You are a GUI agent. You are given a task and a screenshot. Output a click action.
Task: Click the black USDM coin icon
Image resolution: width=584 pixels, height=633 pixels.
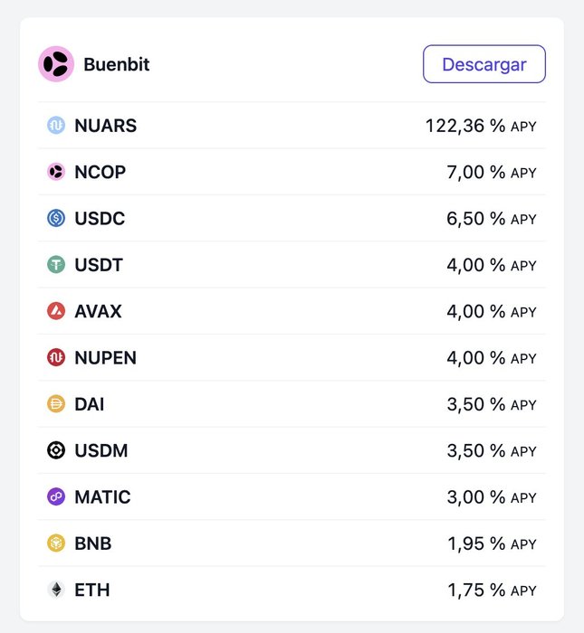[x=56, y=450]
